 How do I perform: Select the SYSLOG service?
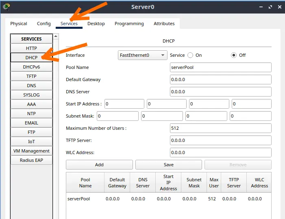tap(31, 95)
